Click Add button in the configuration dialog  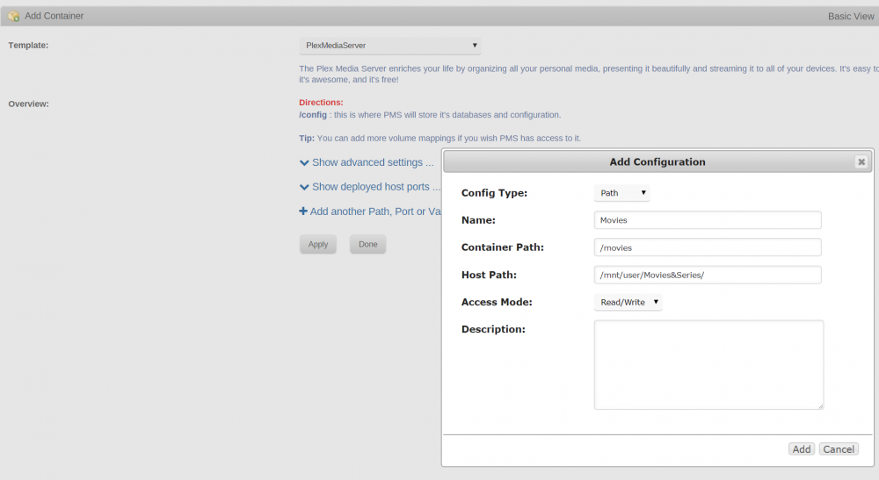pyautogui.click(x=802, y=449)
